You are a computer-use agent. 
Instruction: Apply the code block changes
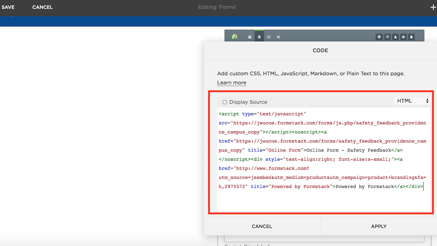(x=379, y=226)
